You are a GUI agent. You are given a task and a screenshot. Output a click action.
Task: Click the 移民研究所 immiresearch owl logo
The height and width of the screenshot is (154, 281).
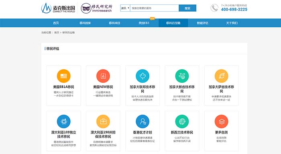[96, 8]
